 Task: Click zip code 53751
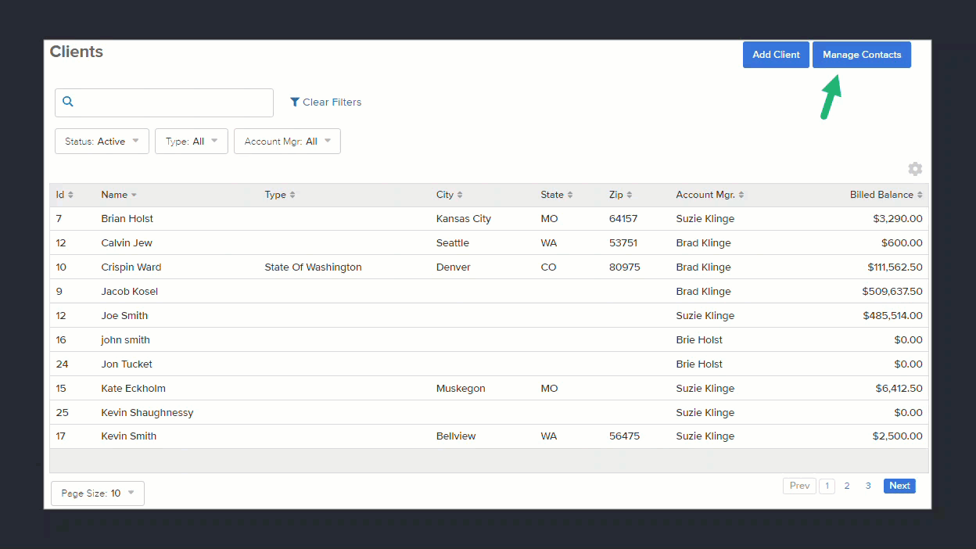(623, 243)
